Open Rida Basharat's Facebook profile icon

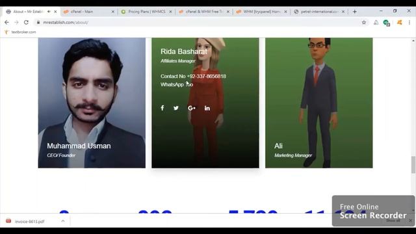pos(162,108)
